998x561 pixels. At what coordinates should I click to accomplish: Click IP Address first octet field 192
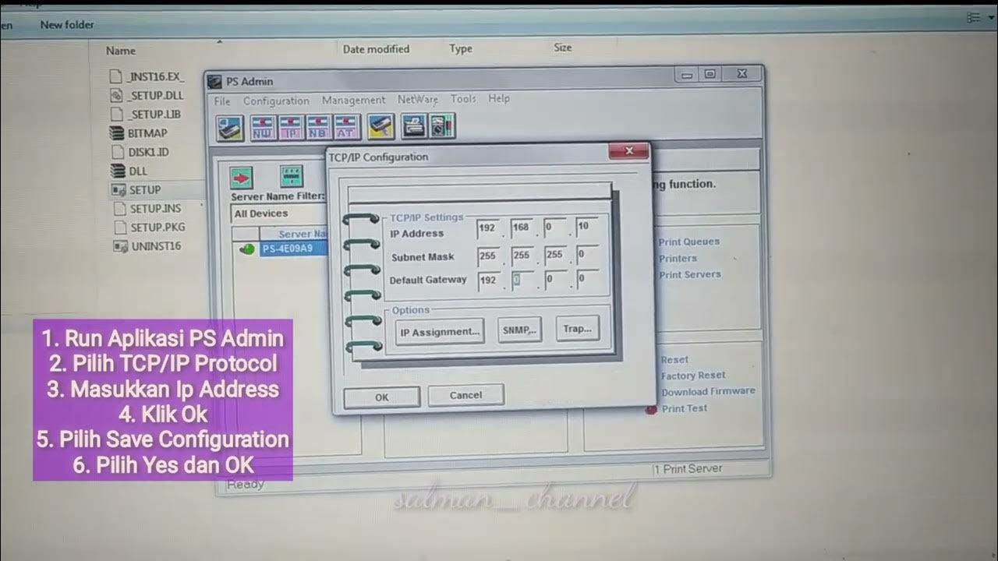(x=488, y=229)
